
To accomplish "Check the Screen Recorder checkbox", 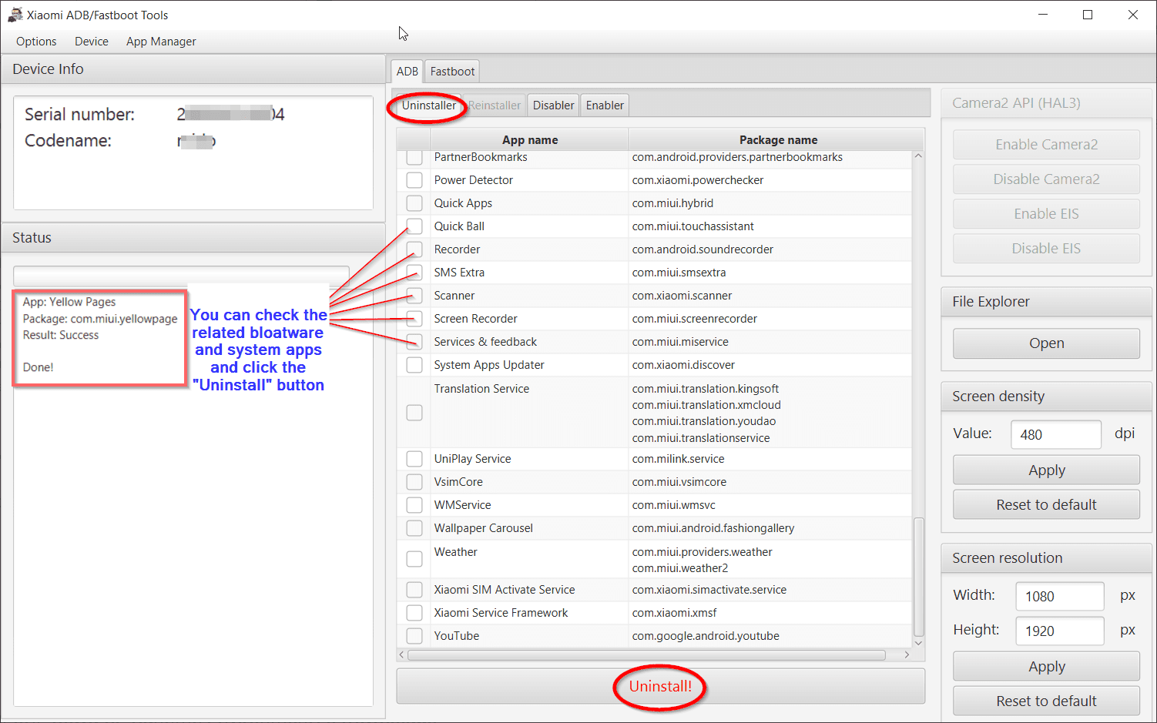I will [x=414, y=319].
